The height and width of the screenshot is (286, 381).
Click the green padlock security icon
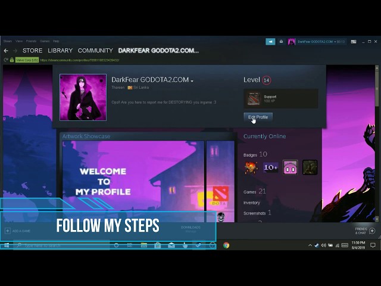[x=12, y=60]
